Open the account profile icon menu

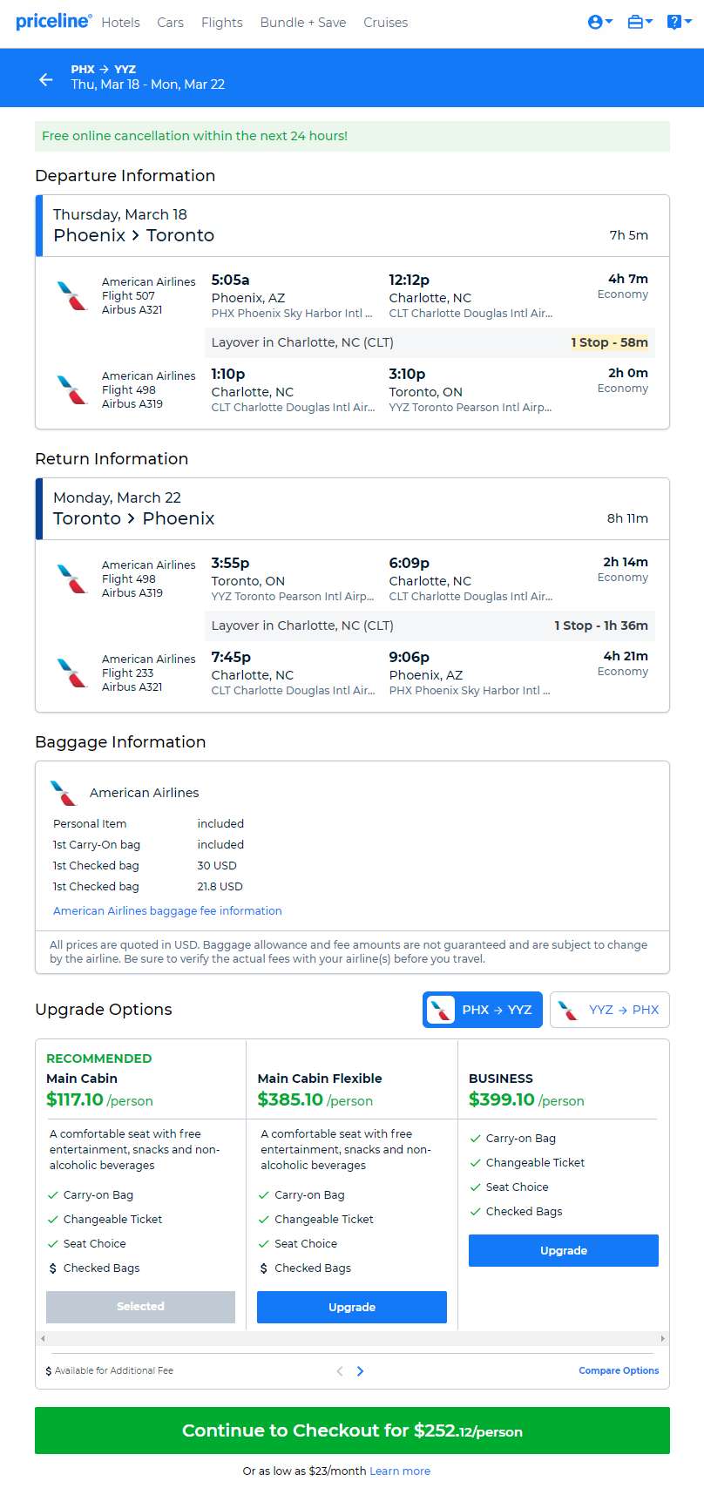pyautogui.click(x=600, y=22)
